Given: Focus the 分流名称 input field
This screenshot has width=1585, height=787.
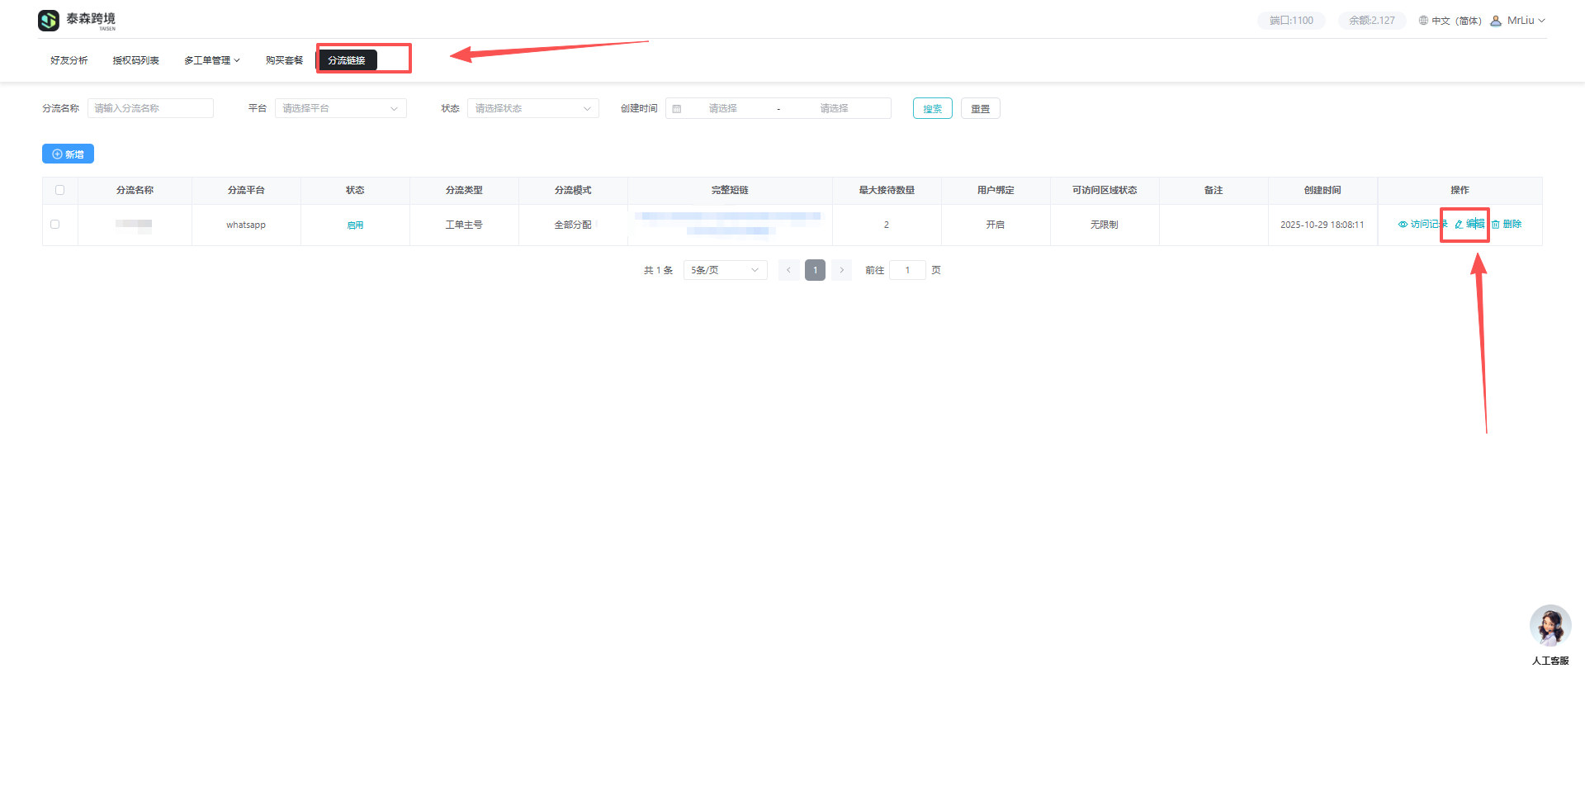Looking at the screenshot, I should pyautogui.click(x=150, y=108).
